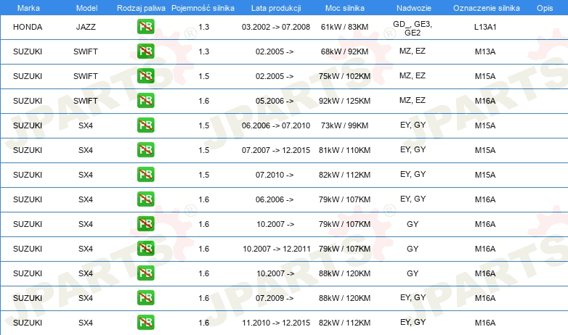Click engine code M13A

click(485, 51)
